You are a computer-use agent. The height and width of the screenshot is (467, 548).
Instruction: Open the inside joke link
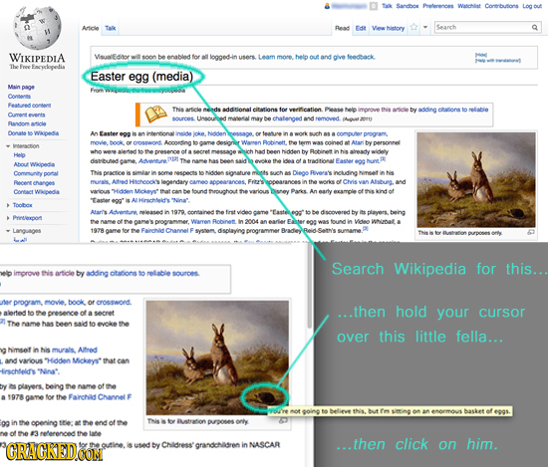[190, 133]
